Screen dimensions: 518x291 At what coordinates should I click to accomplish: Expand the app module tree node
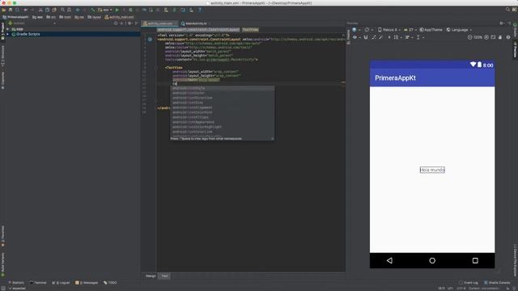click(7, 29)
